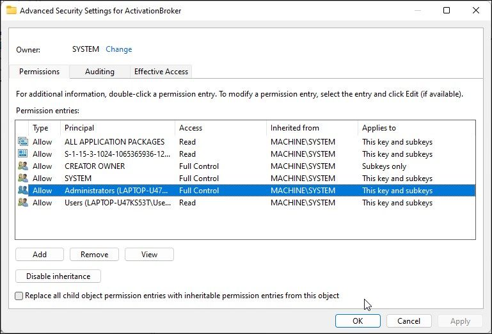Viewport: 492px width, 334px height.
Task: Click Disable inheritance button
Action: point(58,276)
